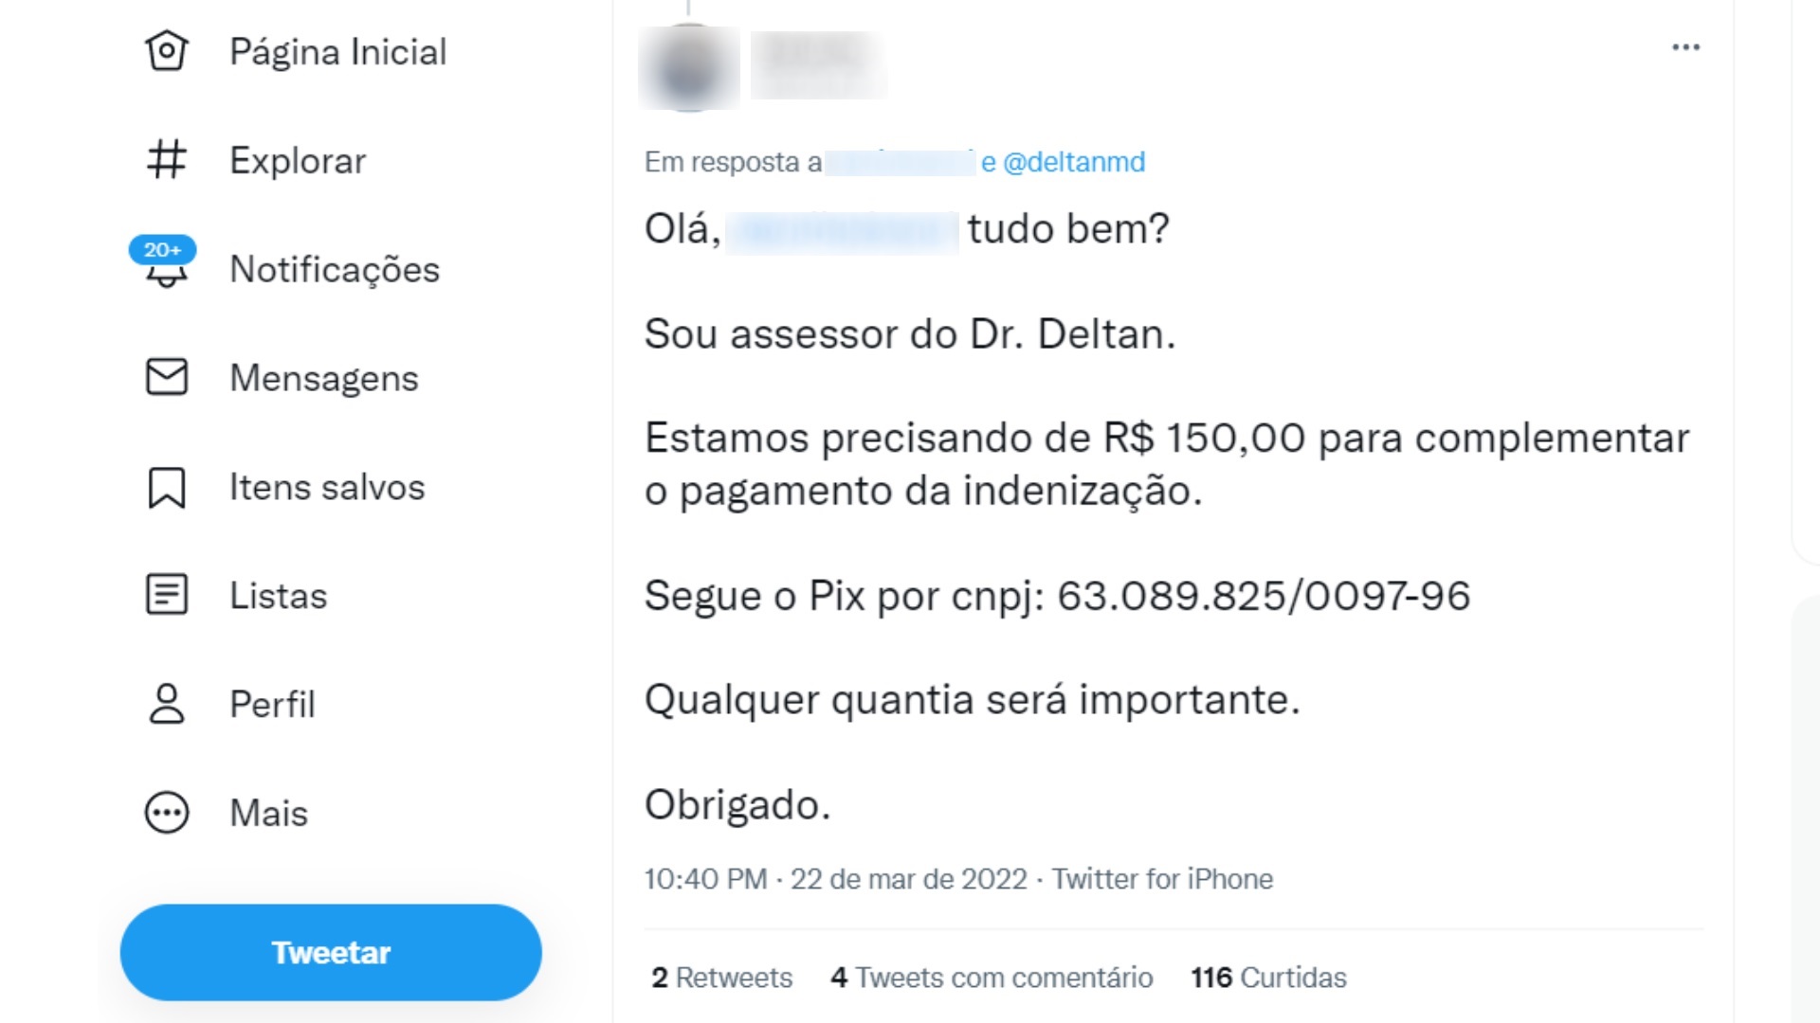Open the @deltanmd profile link
1820x1023 pixels.
click(x=1074, y=162)
